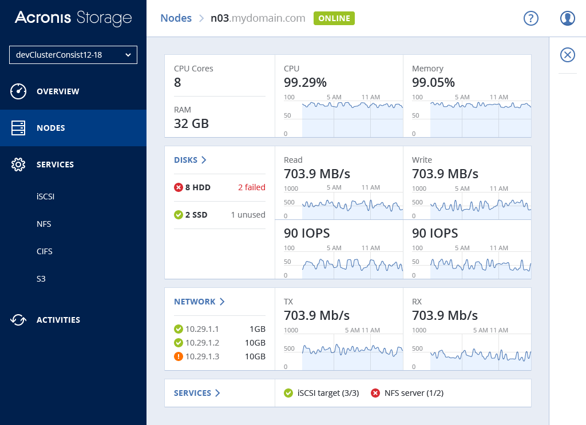Open the S3 service menu item

pos(41,279)
